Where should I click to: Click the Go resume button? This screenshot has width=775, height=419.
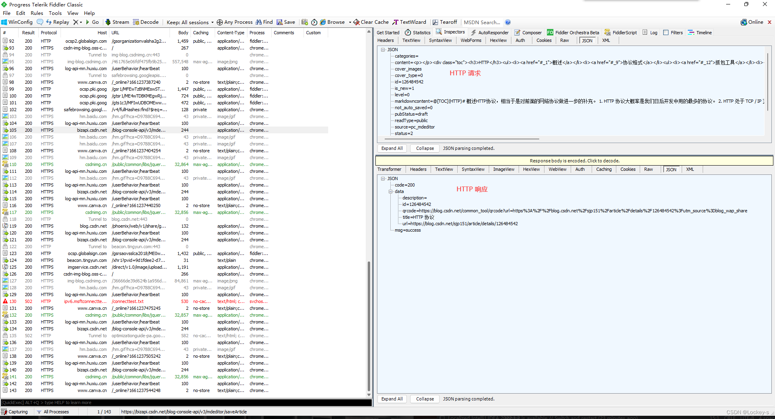(x=92, y=22)
